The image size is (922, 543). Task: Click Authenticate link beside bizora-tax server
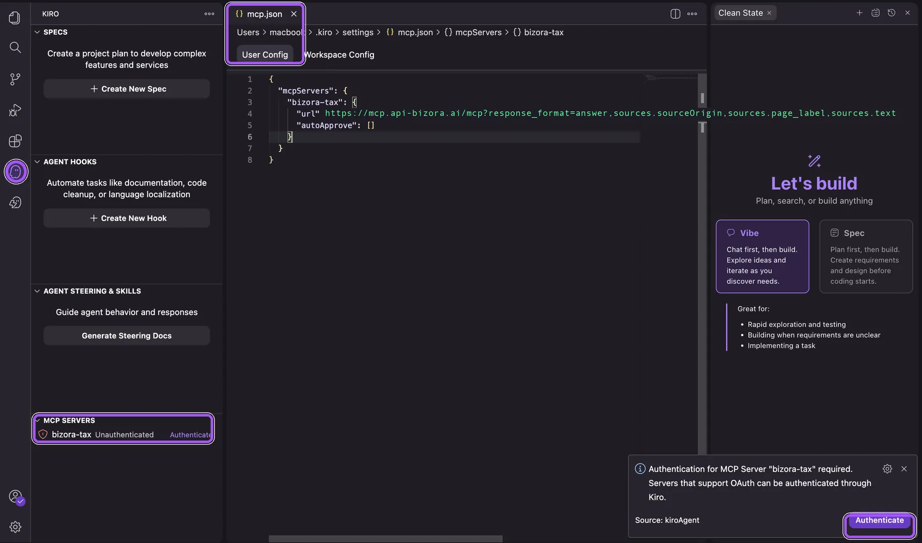191,435
